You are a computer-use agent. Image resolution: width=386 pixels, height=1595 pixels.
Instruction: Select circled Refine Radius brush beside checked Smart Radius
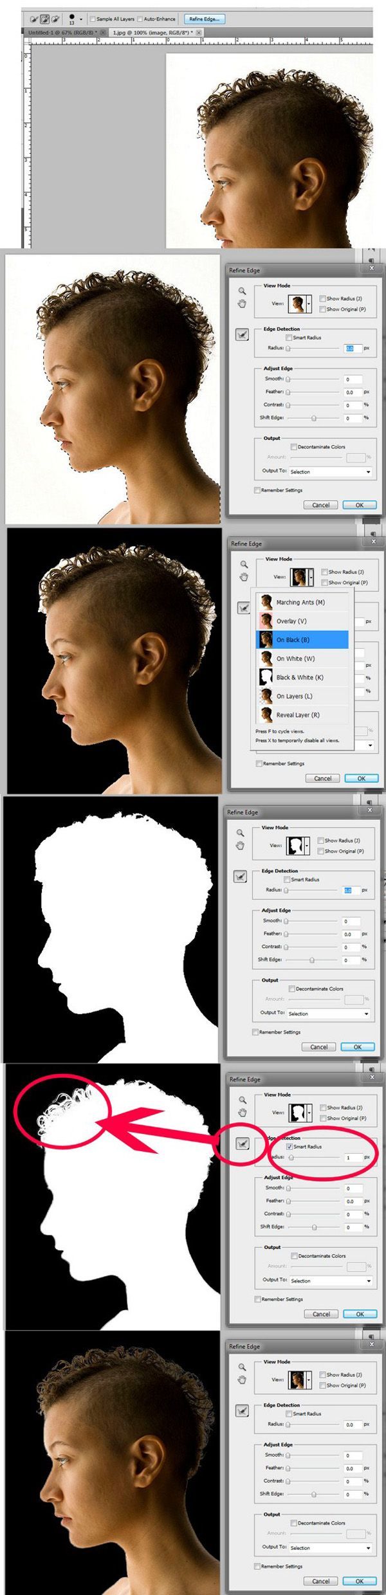pos(243,1144)
